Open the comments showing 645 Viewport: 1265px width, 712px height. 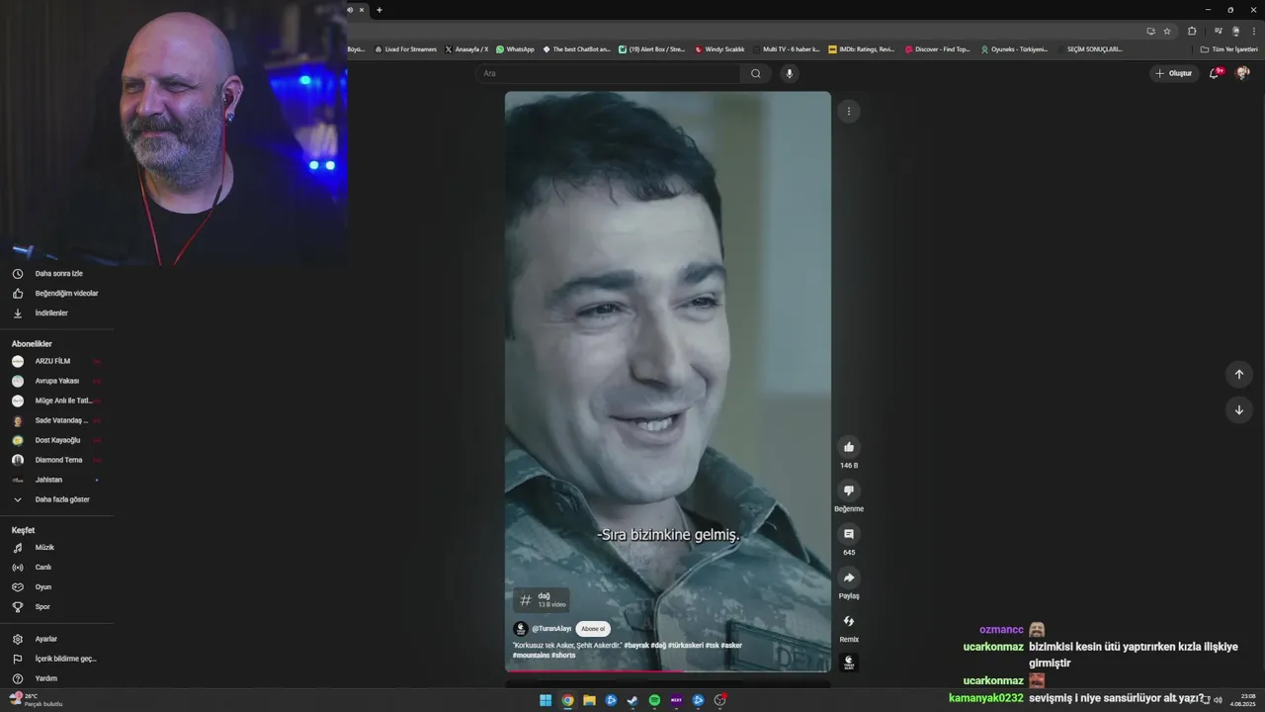pos(848,534)
